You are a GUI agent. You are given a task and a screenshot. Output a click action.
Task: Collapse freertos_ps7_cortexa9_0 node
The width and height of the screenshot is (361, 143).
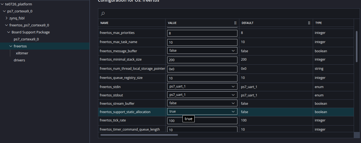(7, 25)
